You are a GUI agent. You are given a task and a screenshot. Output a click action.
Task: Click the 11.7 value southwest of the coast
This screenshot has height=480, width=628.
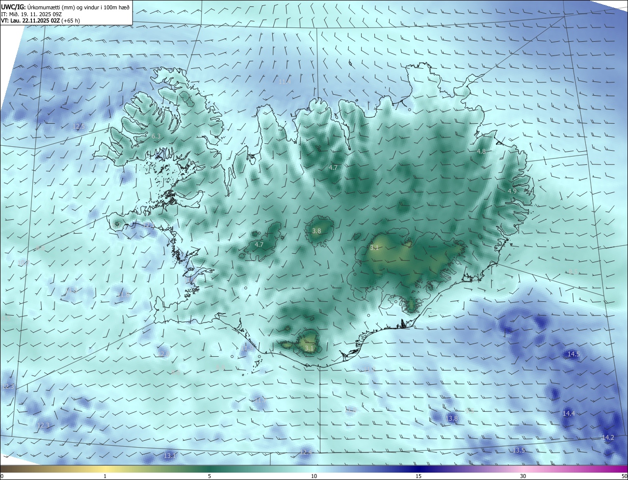pos(260,400)
